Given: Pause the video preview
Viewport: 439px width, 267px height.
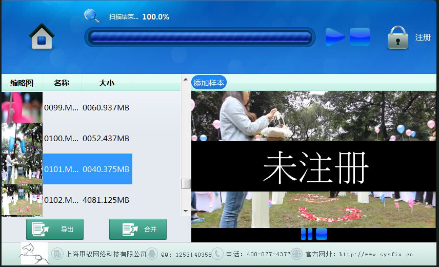Looking at the screenshot, I should click(x=306, y=234).
